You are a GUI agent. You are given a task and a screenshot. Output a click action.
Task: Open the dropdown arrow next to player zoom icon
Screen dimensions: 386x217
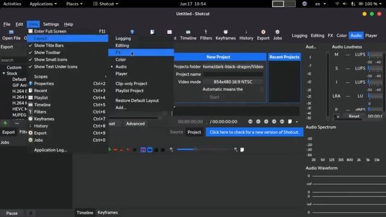297,122
